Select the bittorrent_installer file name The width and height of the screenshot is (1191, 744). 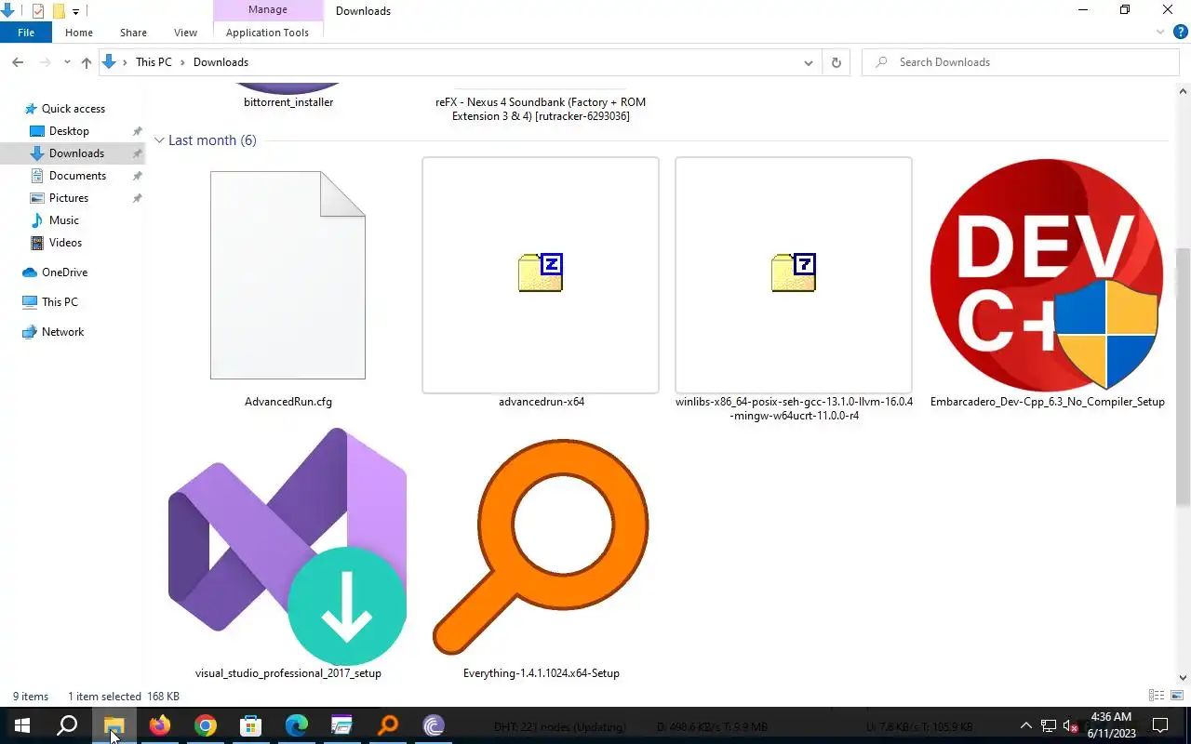[288, 102]
